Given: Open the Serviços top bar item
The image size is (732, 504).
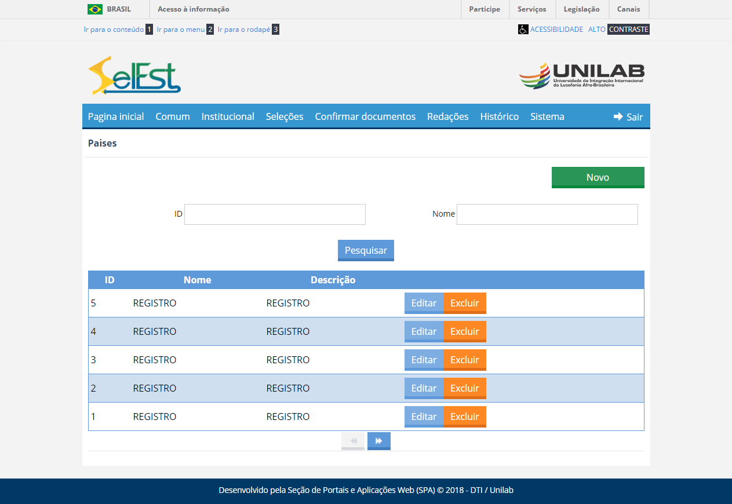Looking at the screenshot, I should pyautogui.click(x=531, y=9).
